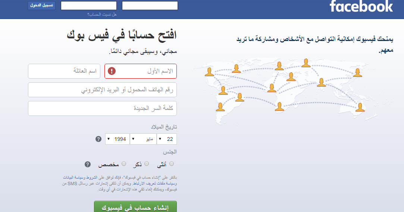The height and width of the screenshot is (212, 404).
Task: Click the red error icon in first name field
Action: pyautogui.click(x=112, y=71)
